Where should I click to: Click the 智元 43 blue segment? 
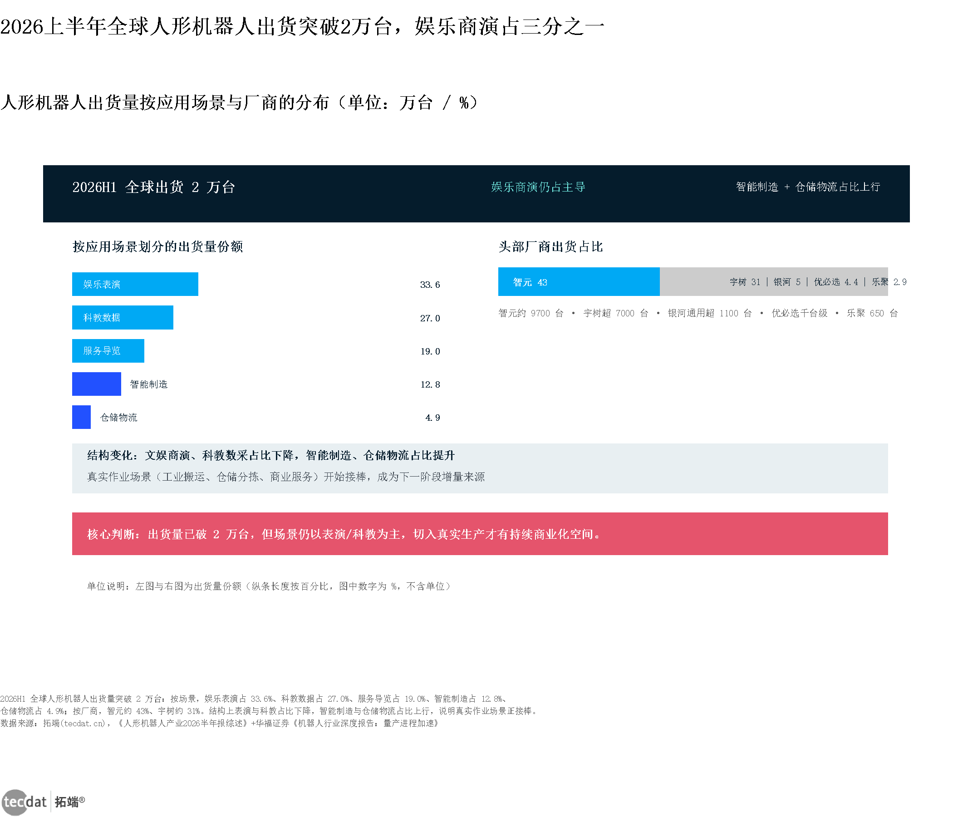[x=579, y=281]
